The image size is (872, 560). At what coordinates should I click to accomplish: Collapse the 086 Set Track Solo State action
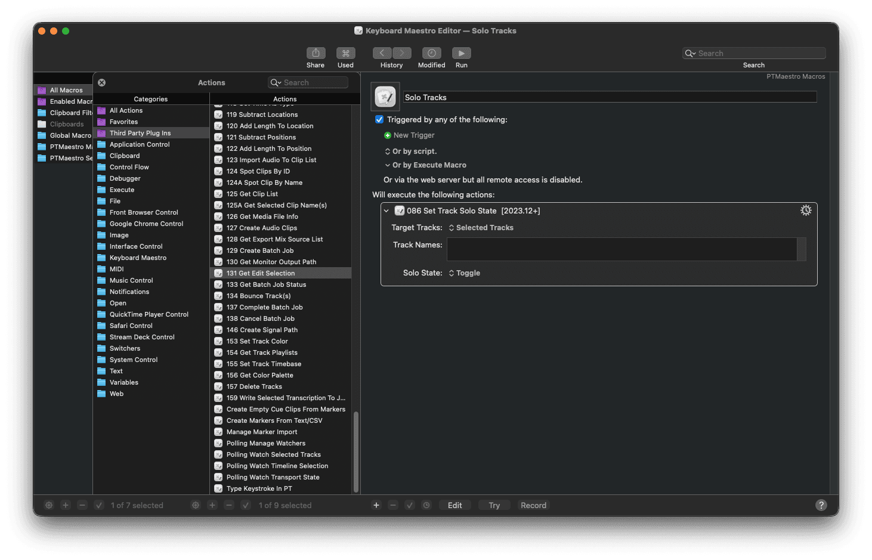386,211
